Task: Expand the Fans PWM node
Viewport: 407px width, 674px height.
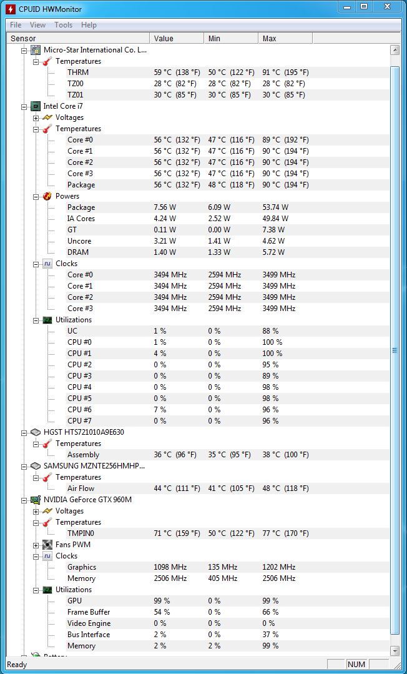Action: [36, 545]
